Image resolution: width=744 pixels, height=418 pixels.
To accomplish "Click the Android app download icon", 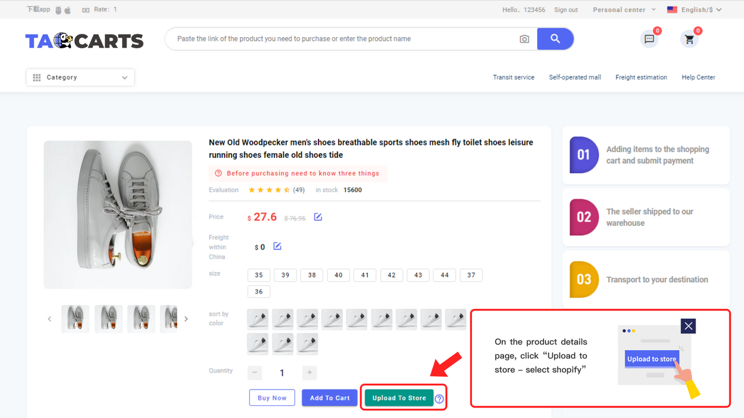I will click(x=58, y=10).
